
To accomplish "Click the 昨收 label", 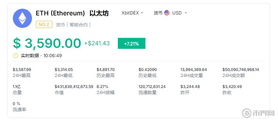I will [x=227, y=93].
